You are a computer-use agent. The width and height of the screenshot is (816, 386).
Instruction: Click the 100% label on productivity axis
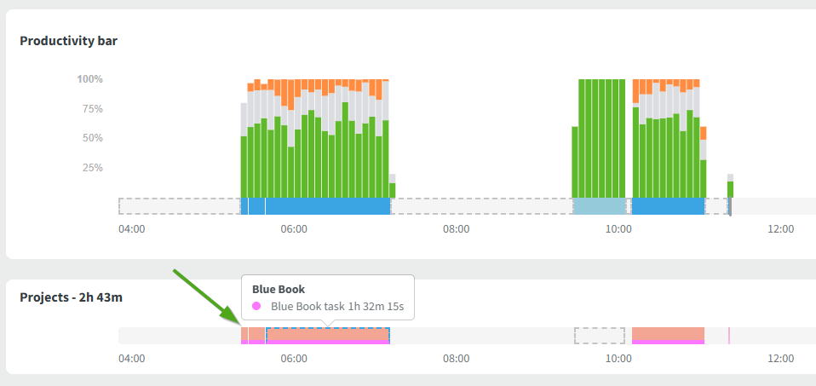[89, 79]
